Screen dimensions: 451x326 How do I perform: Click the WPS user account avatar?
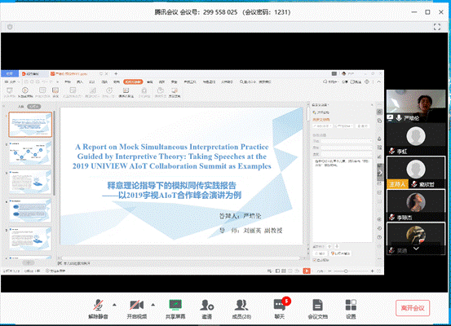(x=343, y=74)
